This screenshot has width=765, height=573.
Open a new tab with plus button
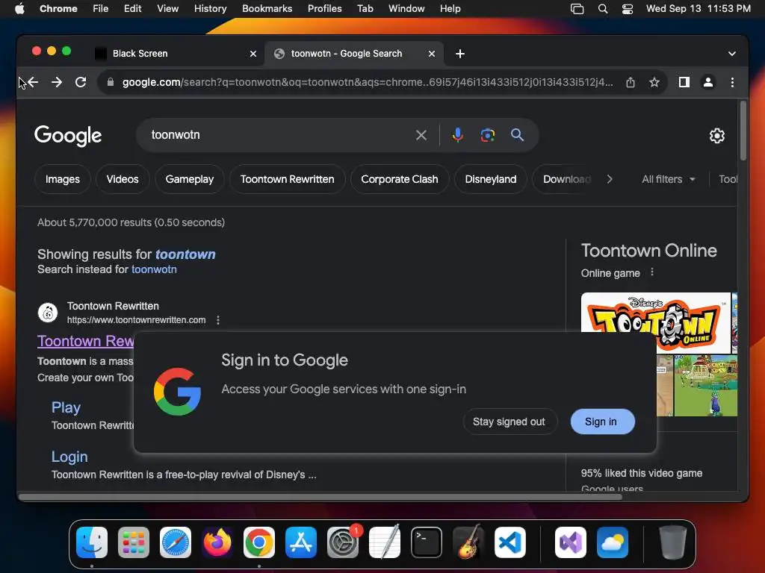pyautogui.click(x=460, y=54)
